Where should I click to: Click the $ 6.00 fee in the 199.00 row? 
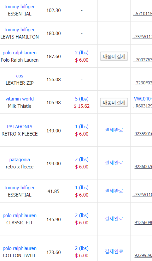tap(82, 167)
